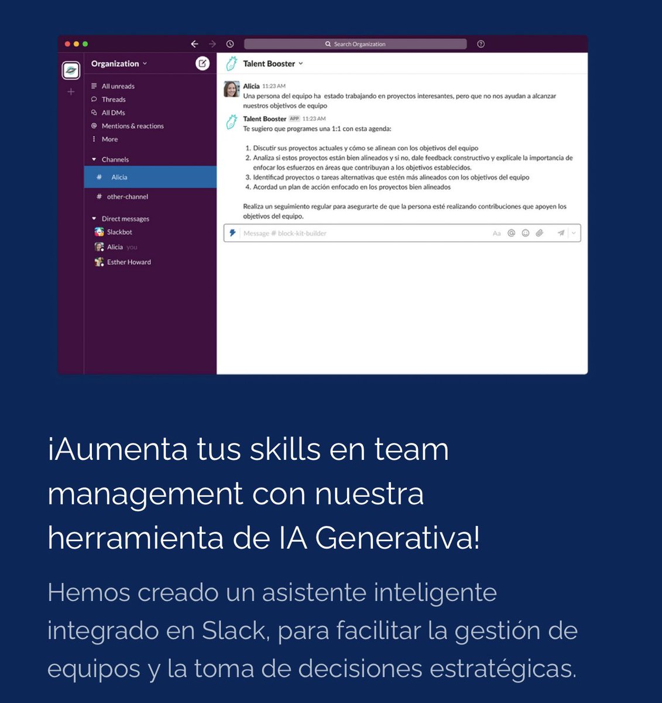Click the Slackbot avatar icon

click(100, 232)
